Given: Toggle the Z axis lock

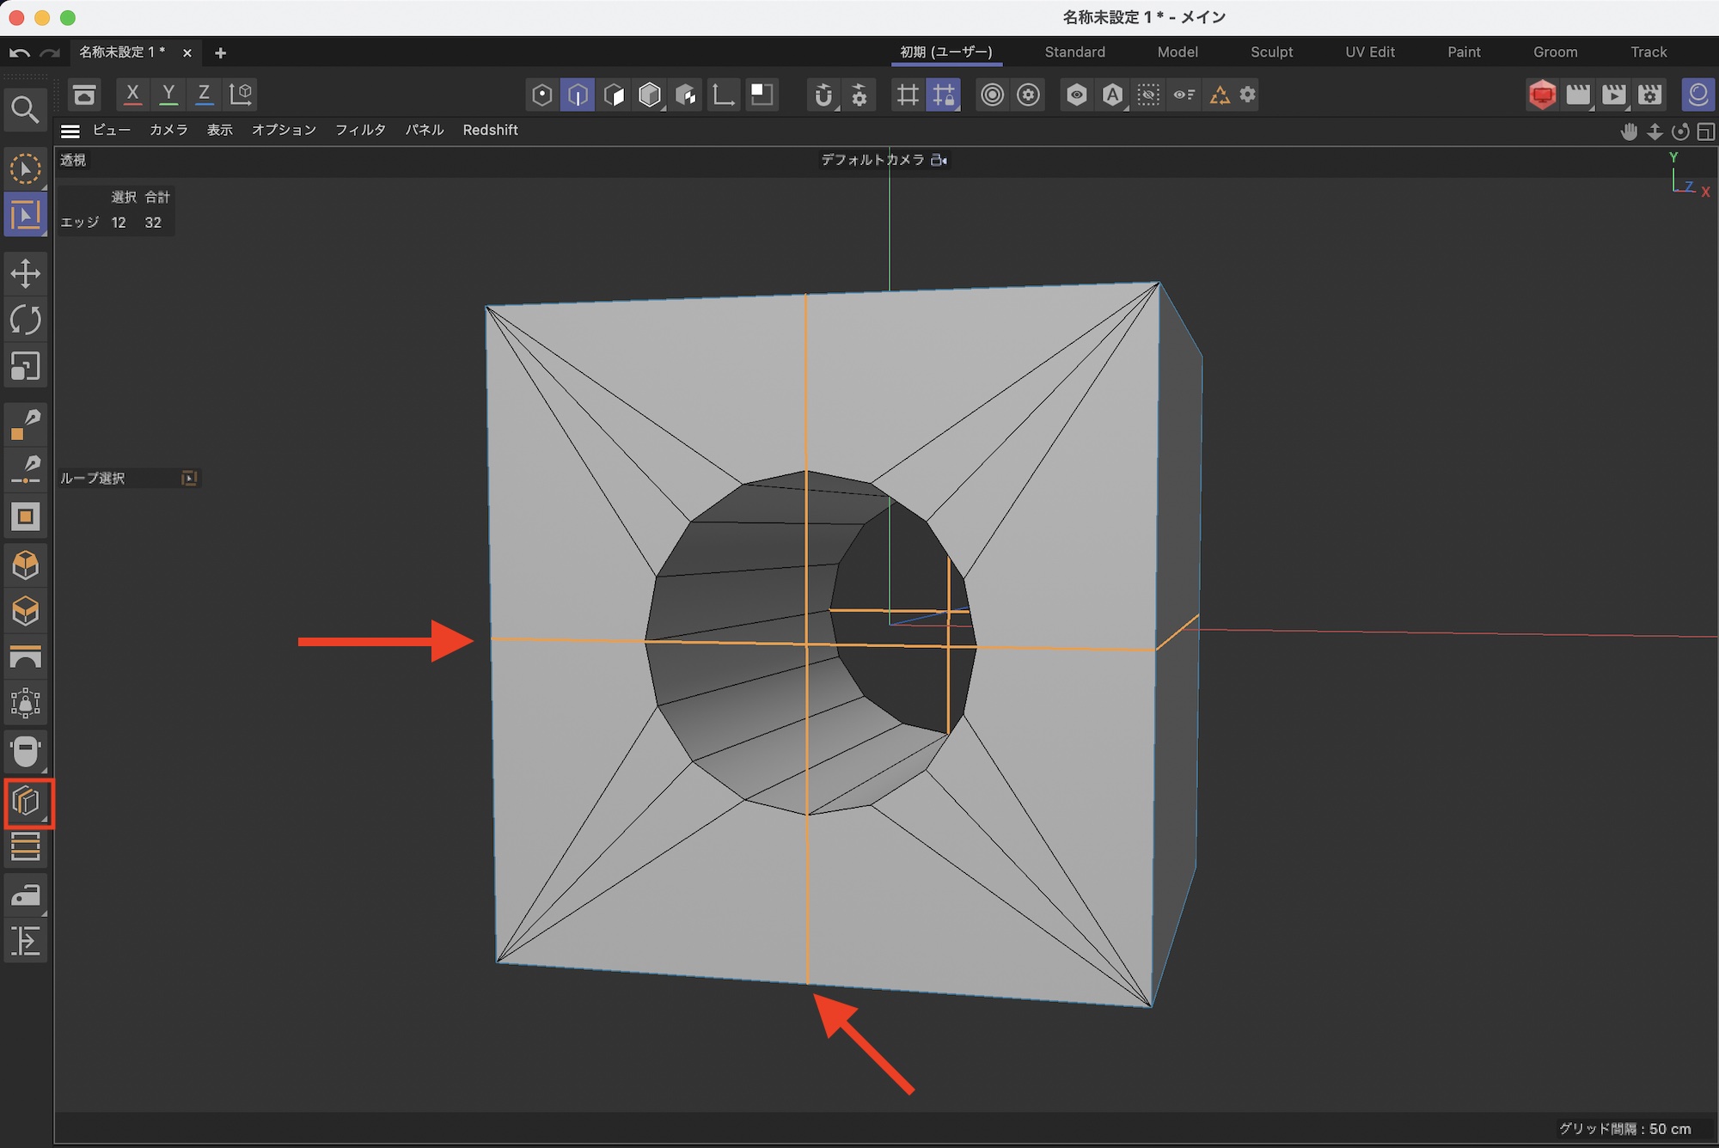Looking at the screenshot, I should [204, 95].
